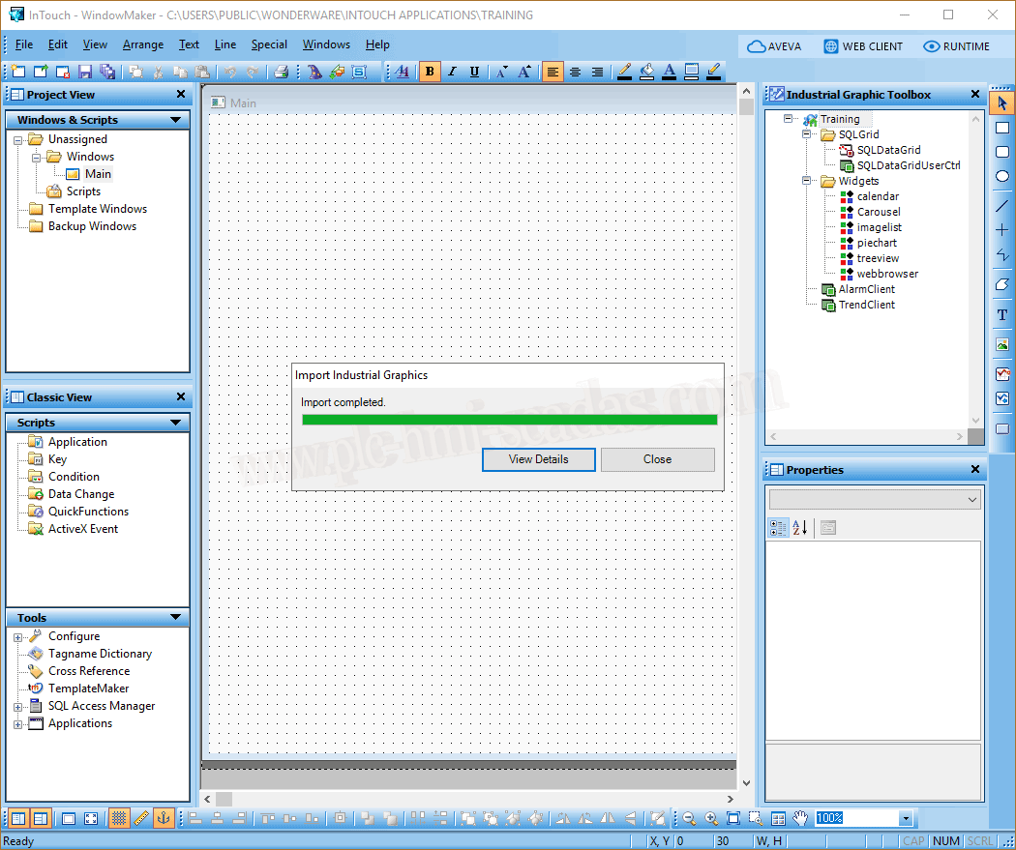The image size is (1016, 850).
Task: Open the Special menu
Action: pyautogui.click(x=269, y=44)
